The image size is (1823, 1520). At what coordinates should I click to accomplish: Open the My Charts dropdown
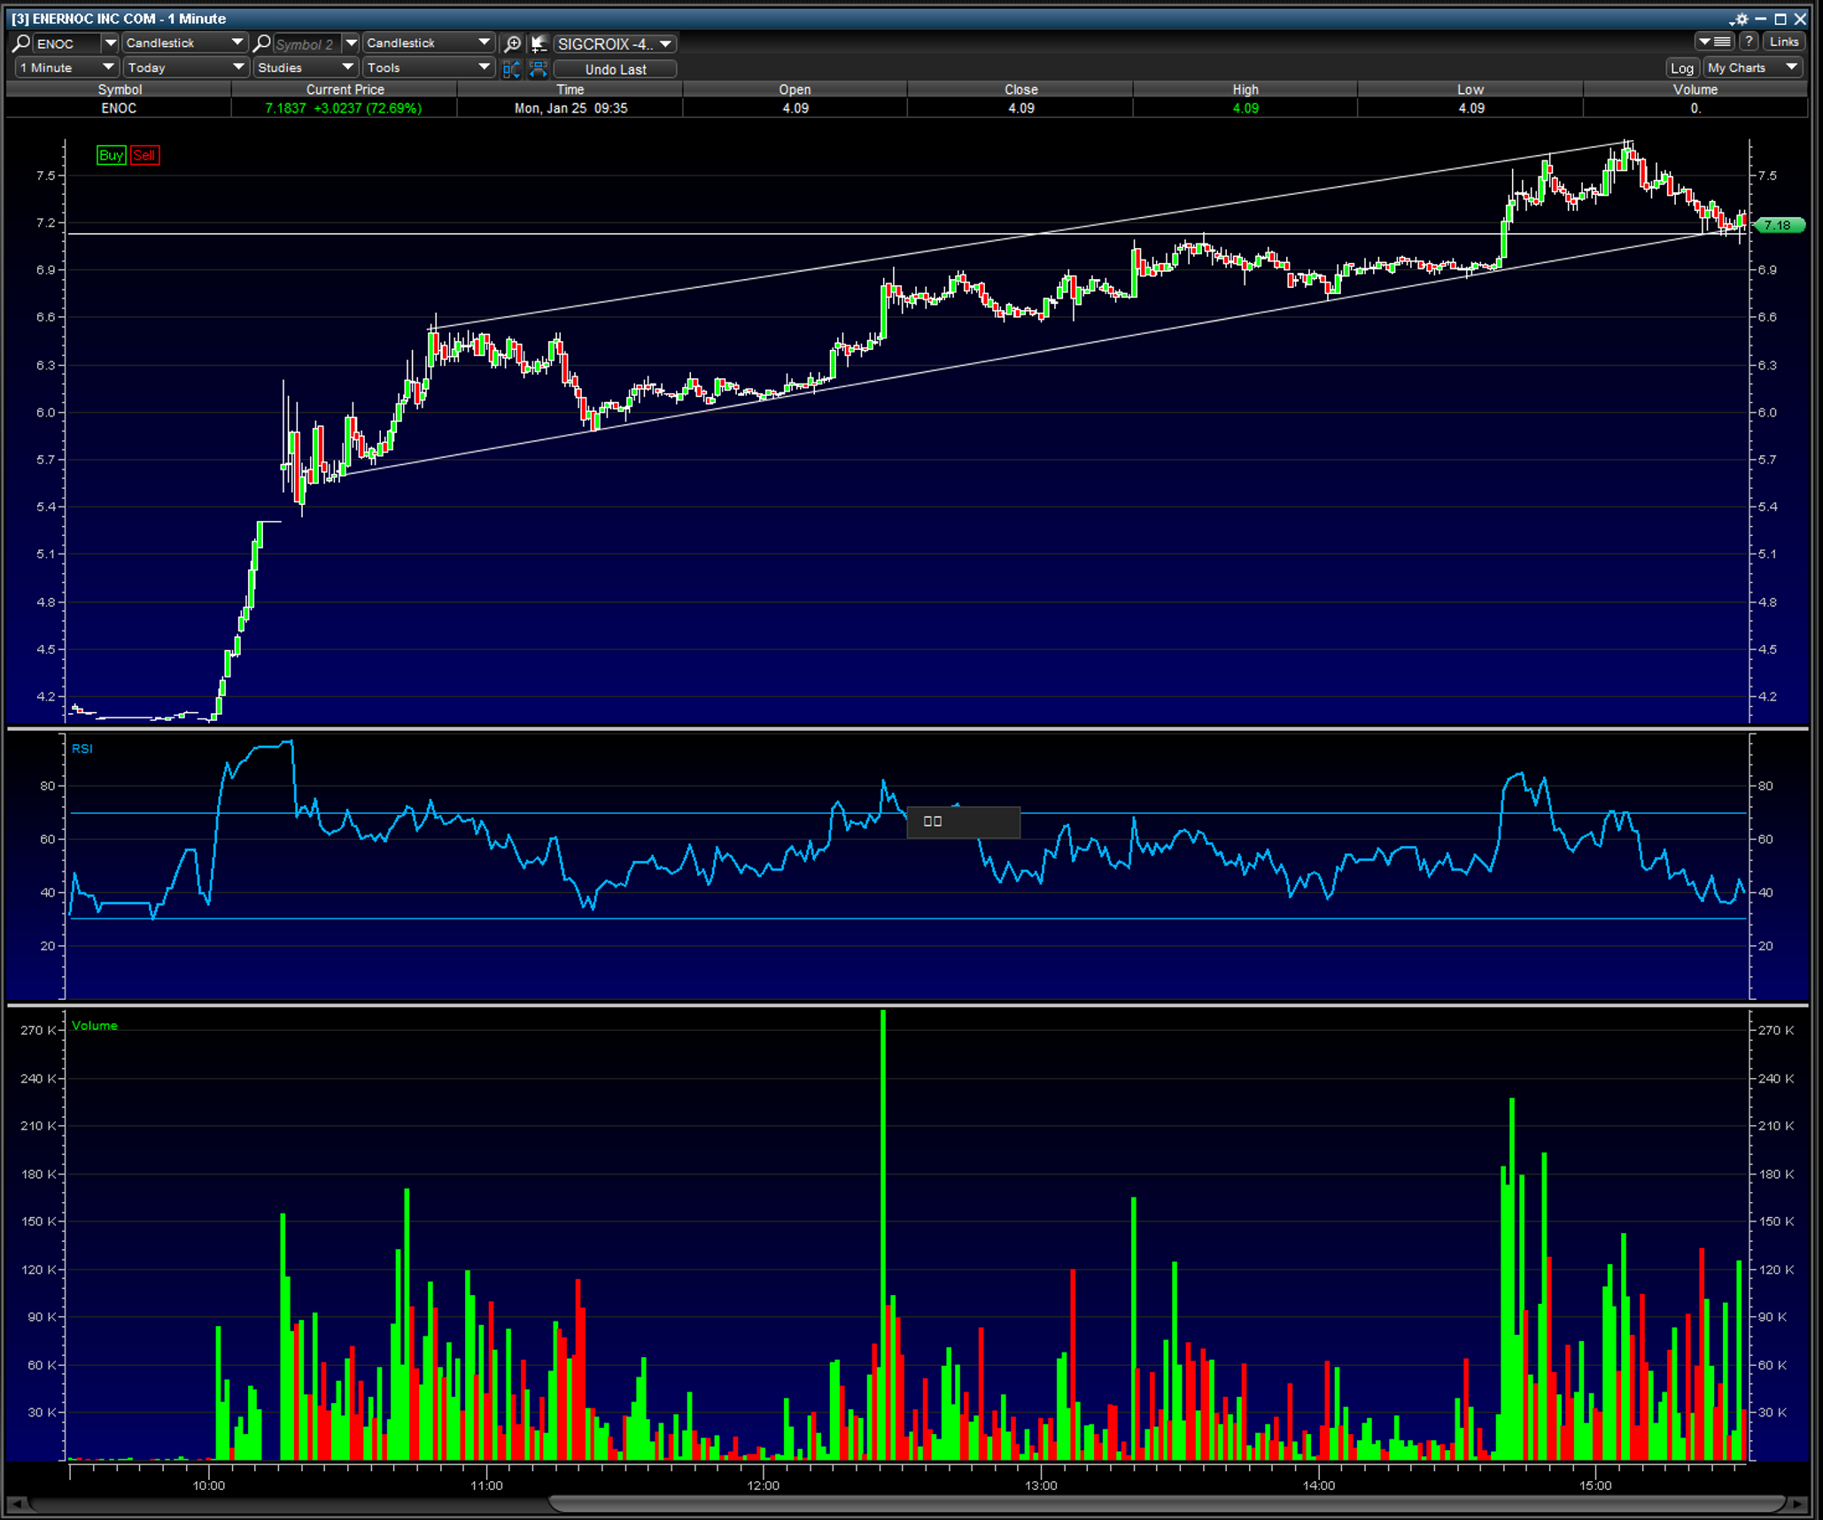point(1751,67)
